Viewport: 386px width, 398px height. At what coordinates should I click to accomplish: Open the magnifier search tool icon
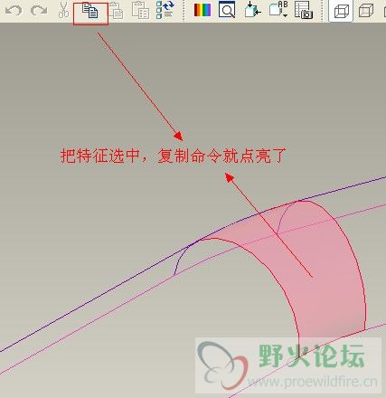227,10
